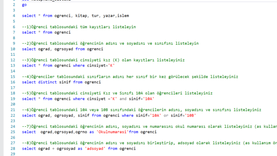The height and width of the screenshot is (156, 277).
Task: Click line number 19 in the gutter
Action: point(13,99)
